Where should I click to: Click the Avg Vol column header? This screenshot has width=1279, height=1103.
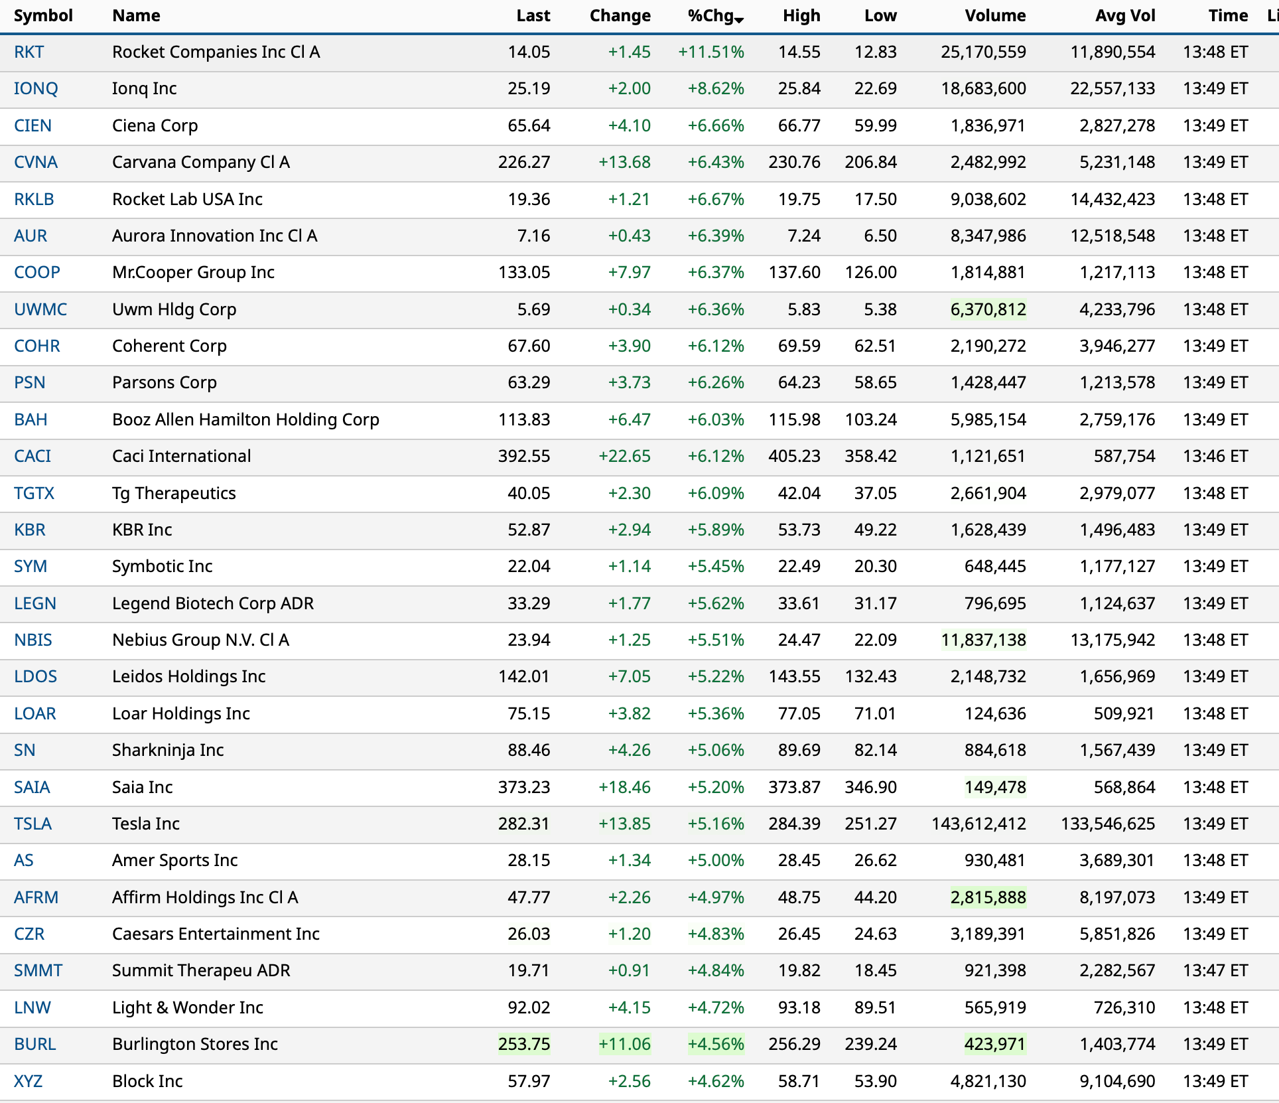tap(1124, 16)
